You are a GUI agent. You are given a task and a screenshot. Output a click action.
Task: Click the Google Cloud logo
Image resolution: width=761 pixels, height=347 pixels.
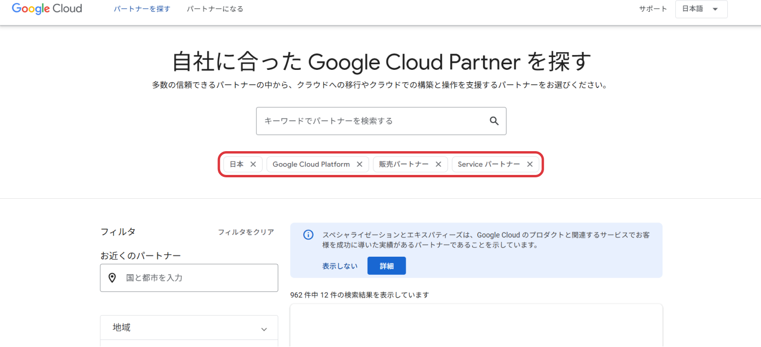(47, 9)
